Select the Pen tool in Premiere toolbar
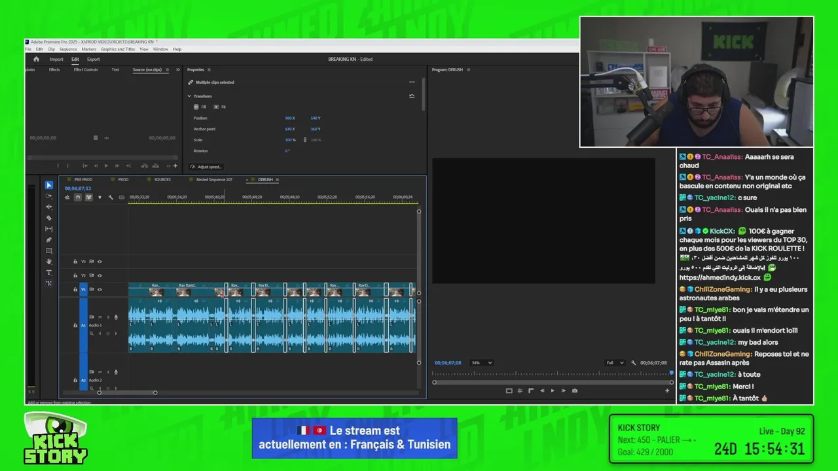Screen dimensions: 838x471 (x=49, y=240)
